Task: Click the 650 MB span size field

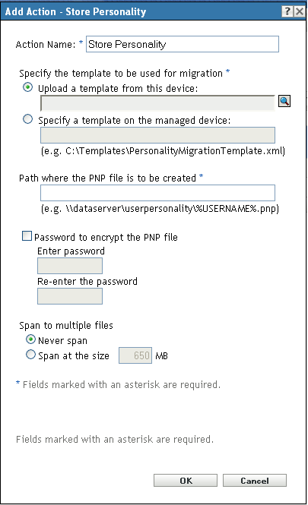Action: (135, 355)
